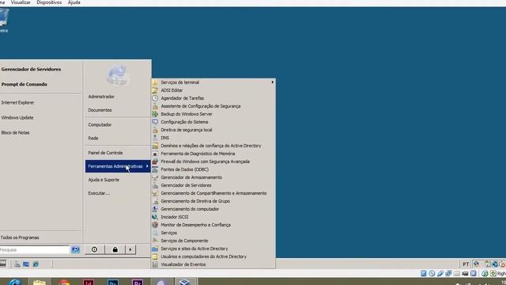Screen dimensions: 506x285
Task: Click Monitor de Desempenho e Confiança icon
Action: pyautogui.click(x=155, y=225)
